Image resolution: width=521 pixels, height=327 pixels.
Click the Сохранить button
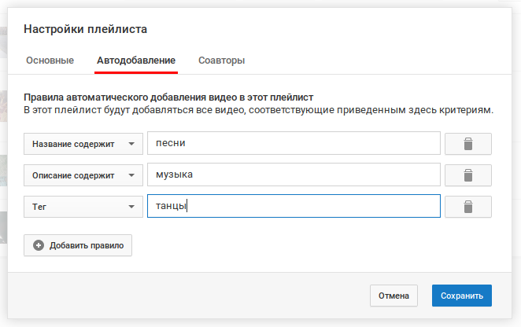pos(462,296)
